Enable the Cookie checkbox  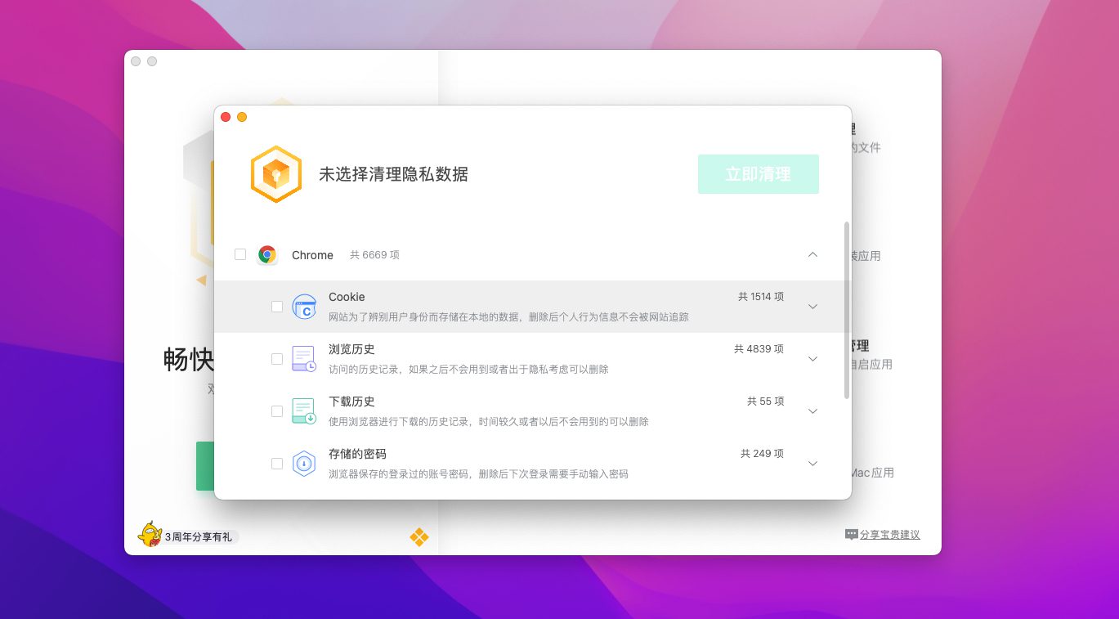(x=277, y=307)
